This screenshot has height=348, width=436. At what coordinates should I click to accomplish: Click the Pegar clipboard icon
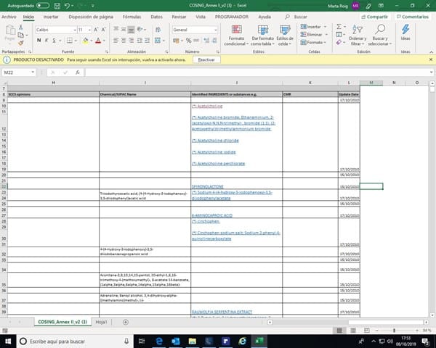pyautogui.click(x=10, y=33)
